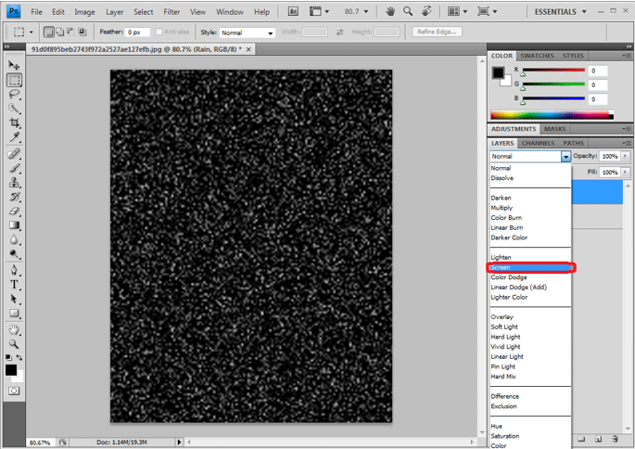Toggle the Anti-alias checkbox
The image size is (635, 449).
(x=160, y=32)
